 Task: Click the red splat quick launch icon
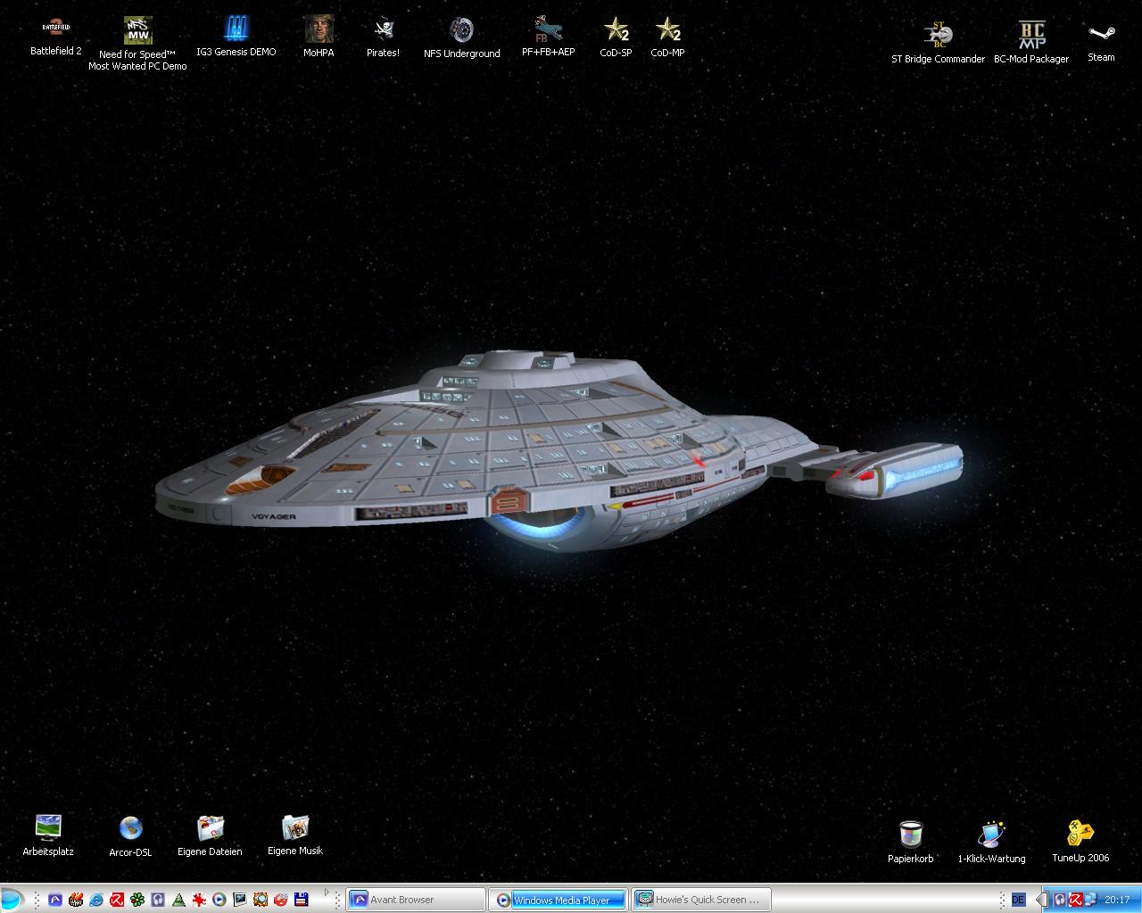click(199, 900)
